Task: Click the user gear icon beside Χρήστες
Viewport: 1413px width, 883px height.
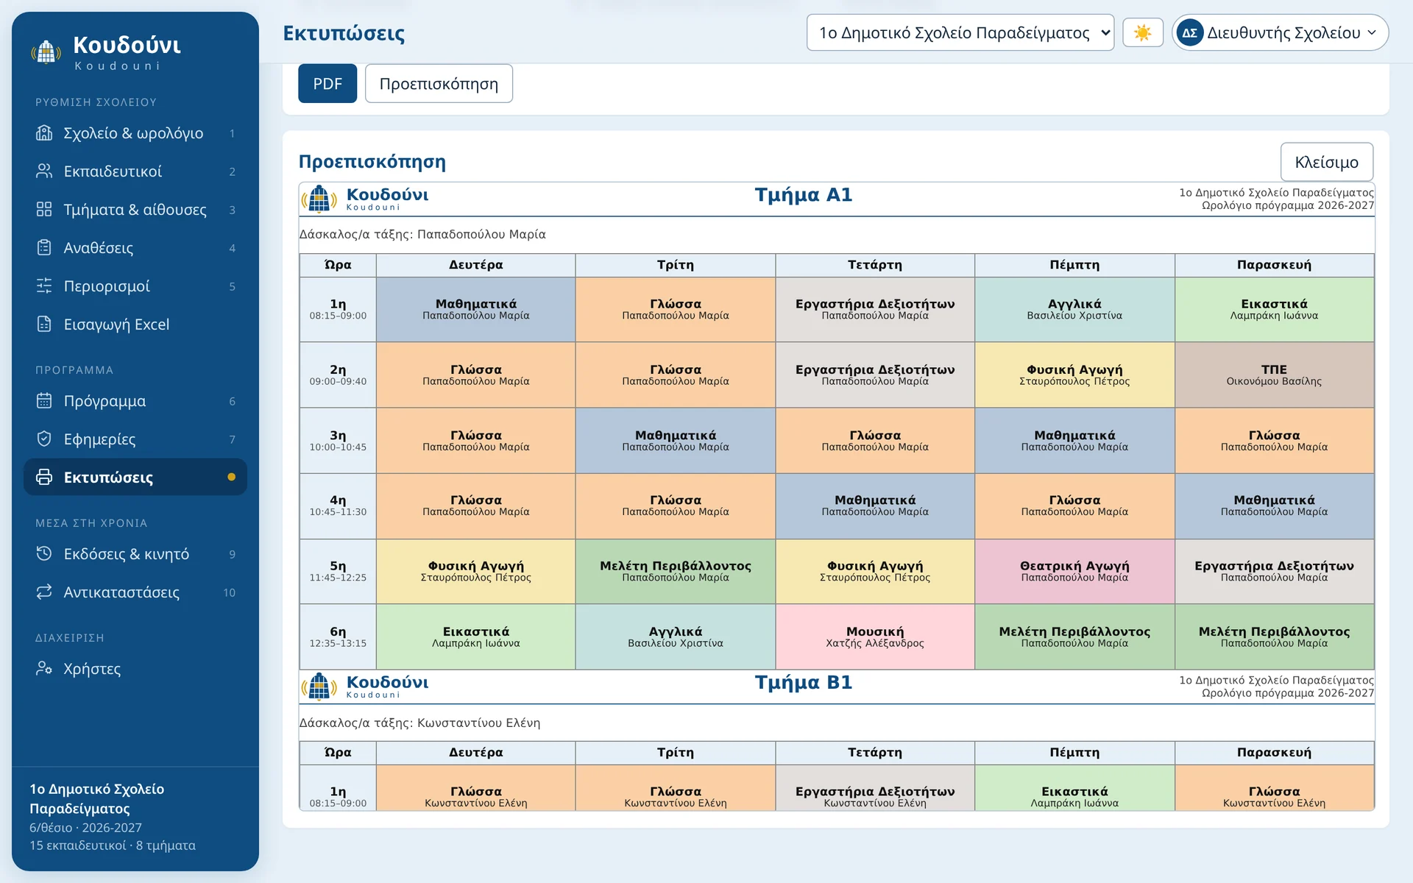Action: tap(44, 669)
